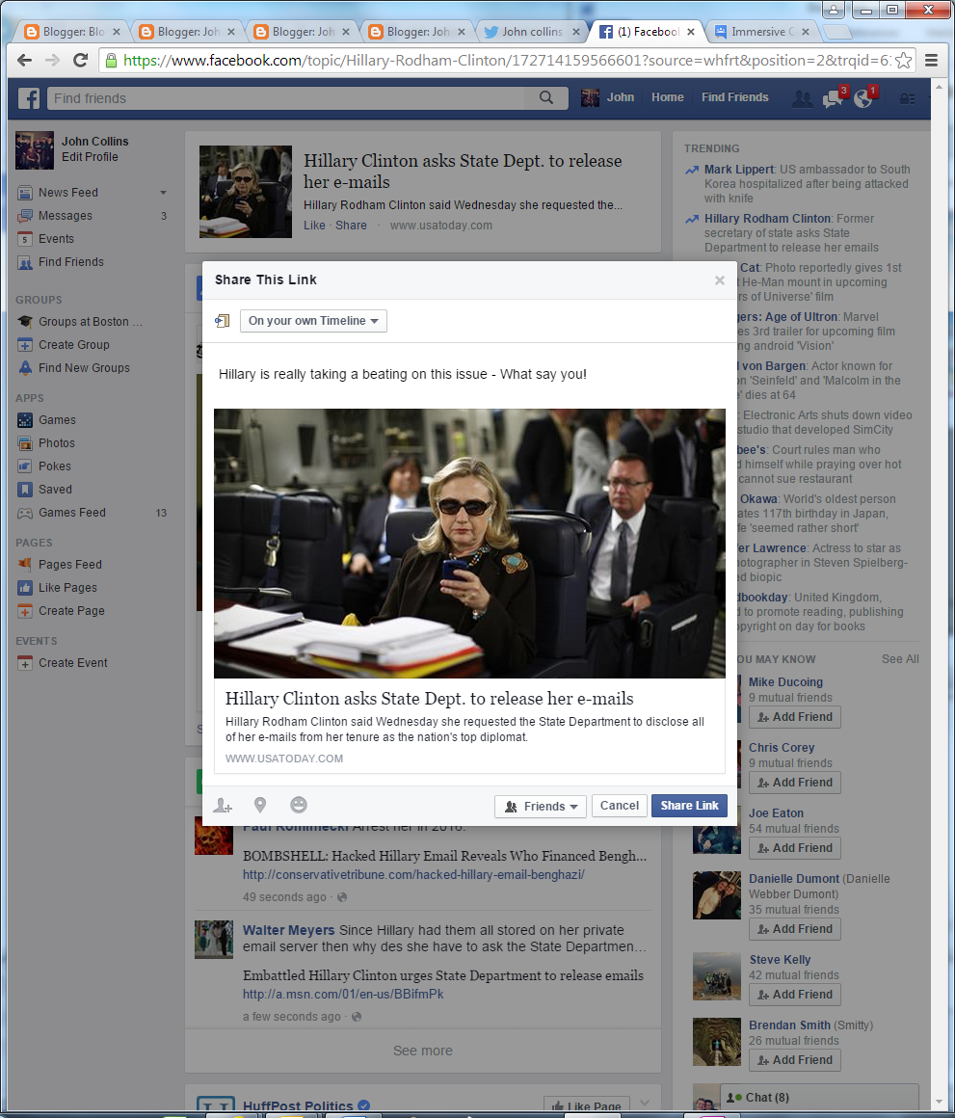Select the Facebook browser tab
Viewport: 955px width, 1118px height.
(x=648, y=32)
